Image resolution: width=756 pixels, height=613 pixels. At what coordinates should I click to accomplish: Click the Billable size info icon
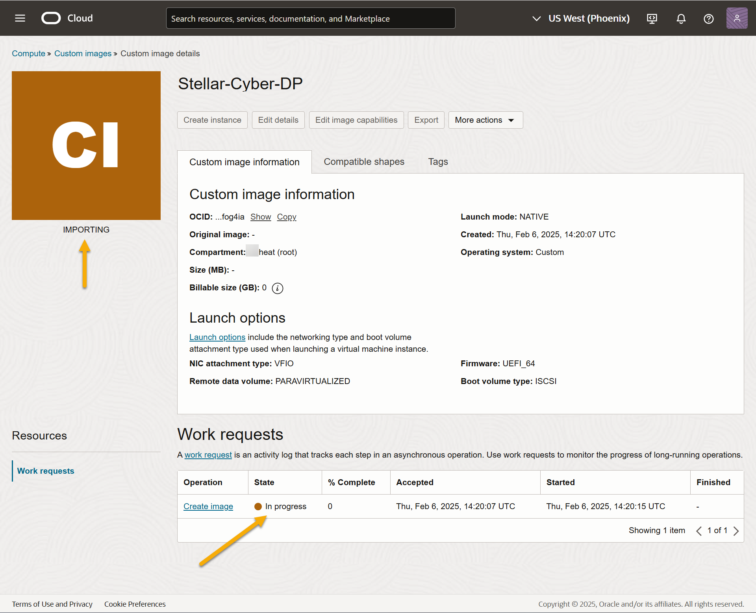[x=278, y=288]
